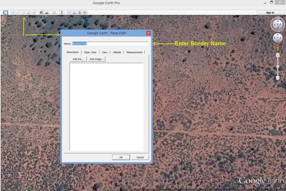Viewport: 286px width, 191px height.
Task: Click the Print toolbar icon
Action: [75, 13]
